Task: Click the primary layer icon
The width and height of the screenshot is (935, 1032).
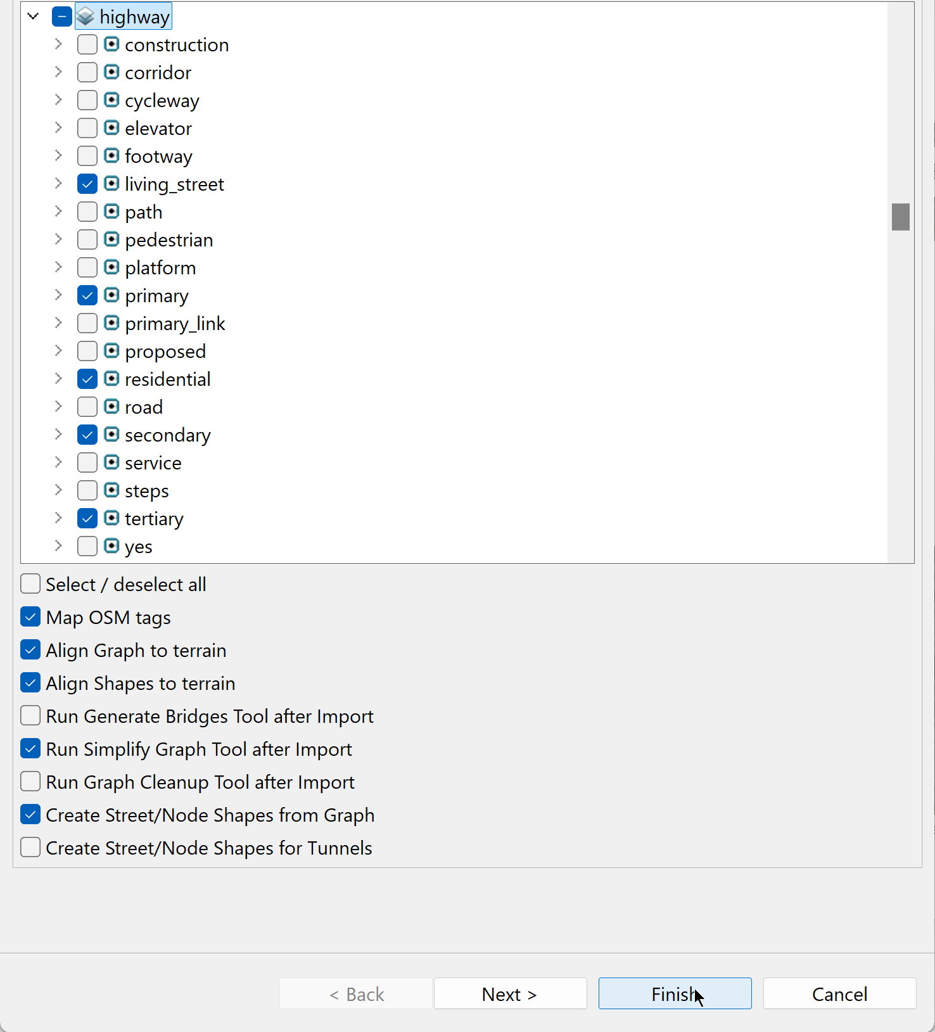Action: 111,295
